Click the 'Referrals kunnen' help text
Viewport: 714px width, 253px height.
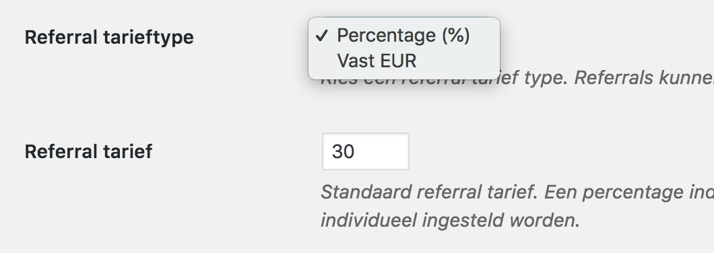[x=644, y=78]
